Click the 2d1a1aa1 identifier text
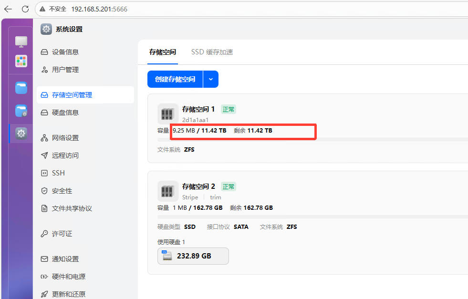Image resolution: width=468 pixels, height=299 pixels. [196, 120]
